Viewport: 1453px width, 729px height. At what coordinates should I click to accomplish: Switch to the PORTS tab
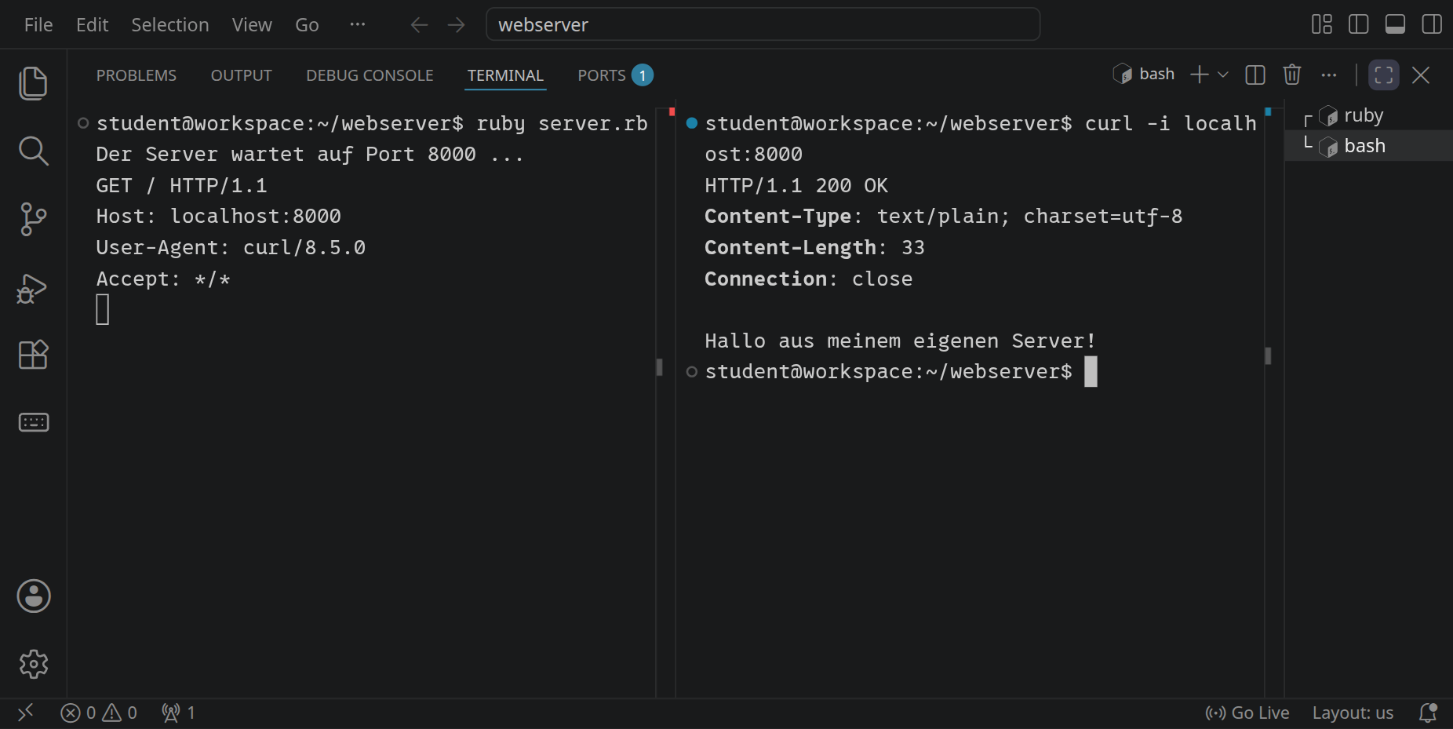point(615,75)
